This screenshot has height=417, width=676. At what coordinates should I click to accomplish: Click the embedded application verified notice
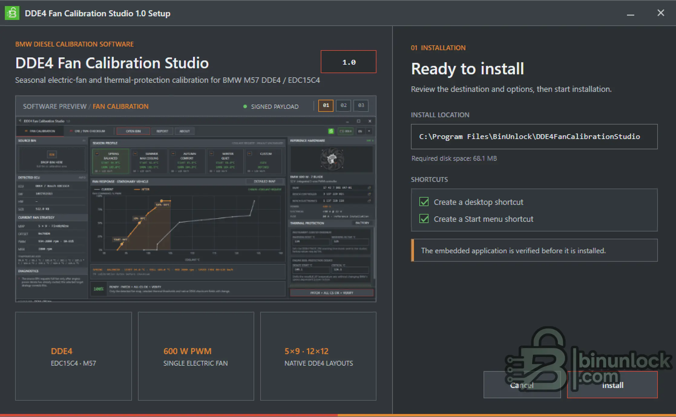(x=534, y=251)
